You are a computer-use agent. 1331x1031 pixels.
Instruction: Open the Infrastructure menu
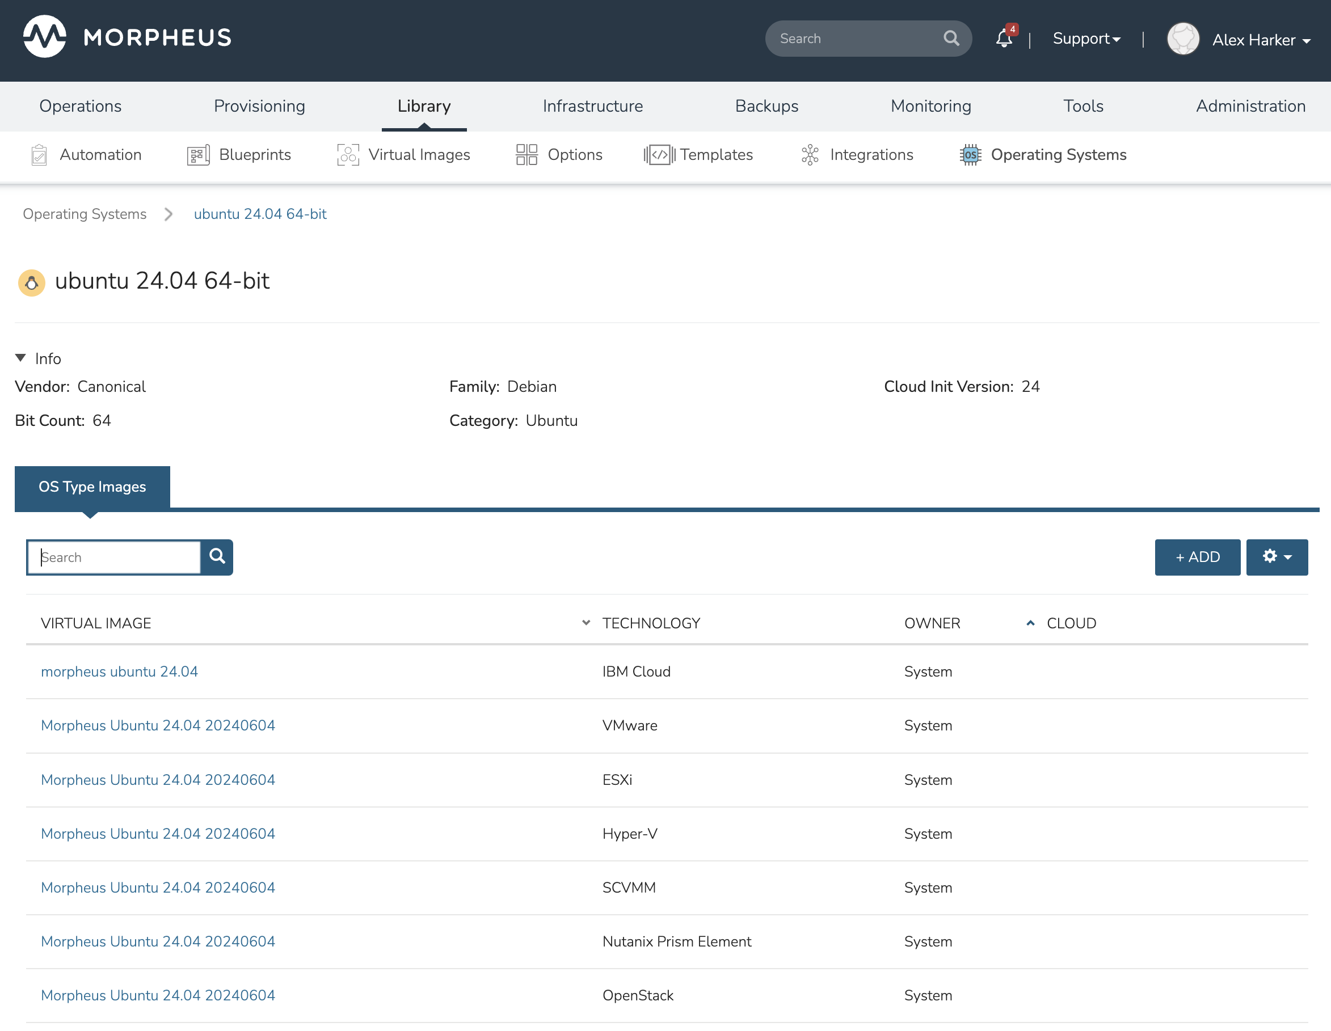(592, 106)
